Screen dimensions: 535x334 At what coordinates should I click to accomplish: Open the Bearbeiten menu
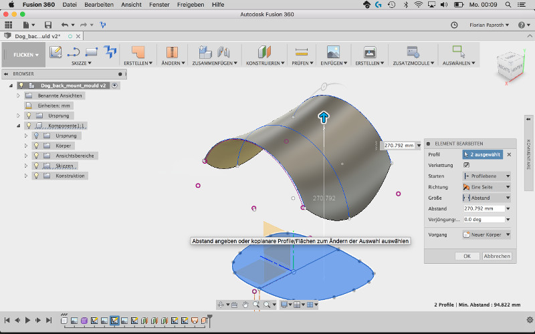point(99,5)
